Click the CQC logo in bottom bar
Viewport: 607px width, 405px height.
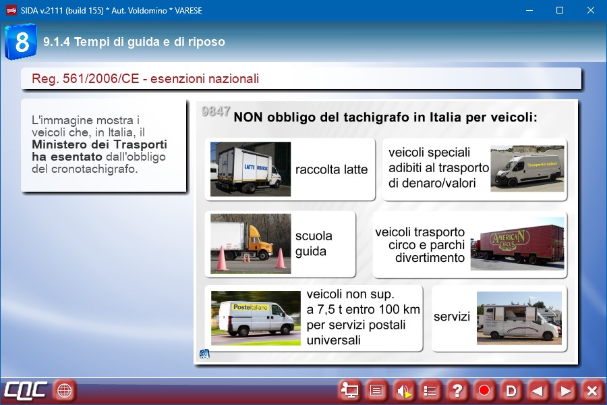point(26,390)
